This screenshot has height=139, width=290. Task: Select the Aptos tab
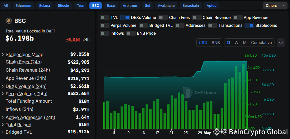(211, 6)
